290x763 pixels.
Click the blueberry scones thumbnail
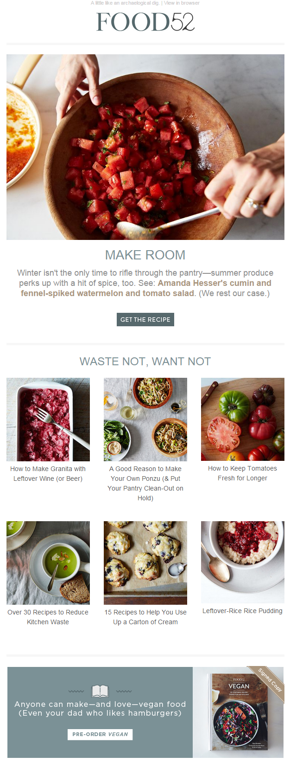coord(145,563)
